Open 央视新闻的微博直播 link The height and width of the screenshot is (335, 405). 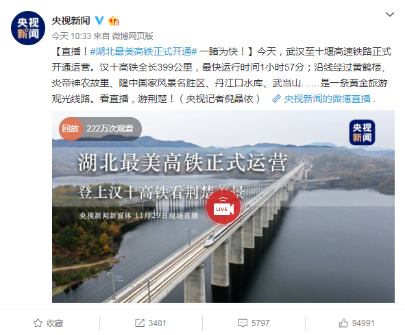click(328, 99)
